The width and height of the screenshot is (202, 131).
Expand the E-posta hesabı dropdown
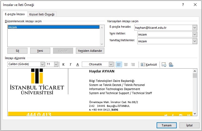coord(195,28)
